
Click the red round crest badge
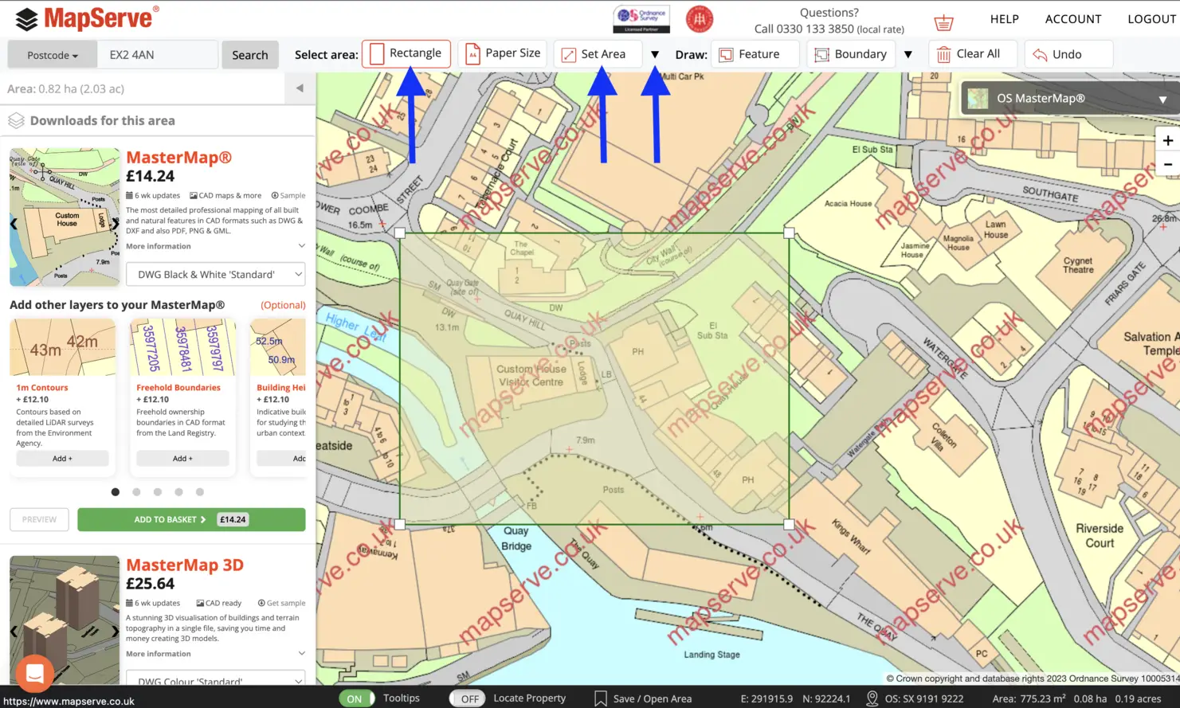pos(700,18)
